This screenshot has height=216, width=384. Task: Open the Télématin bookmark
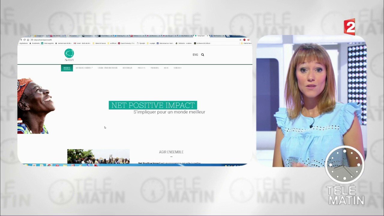[184, 43]
